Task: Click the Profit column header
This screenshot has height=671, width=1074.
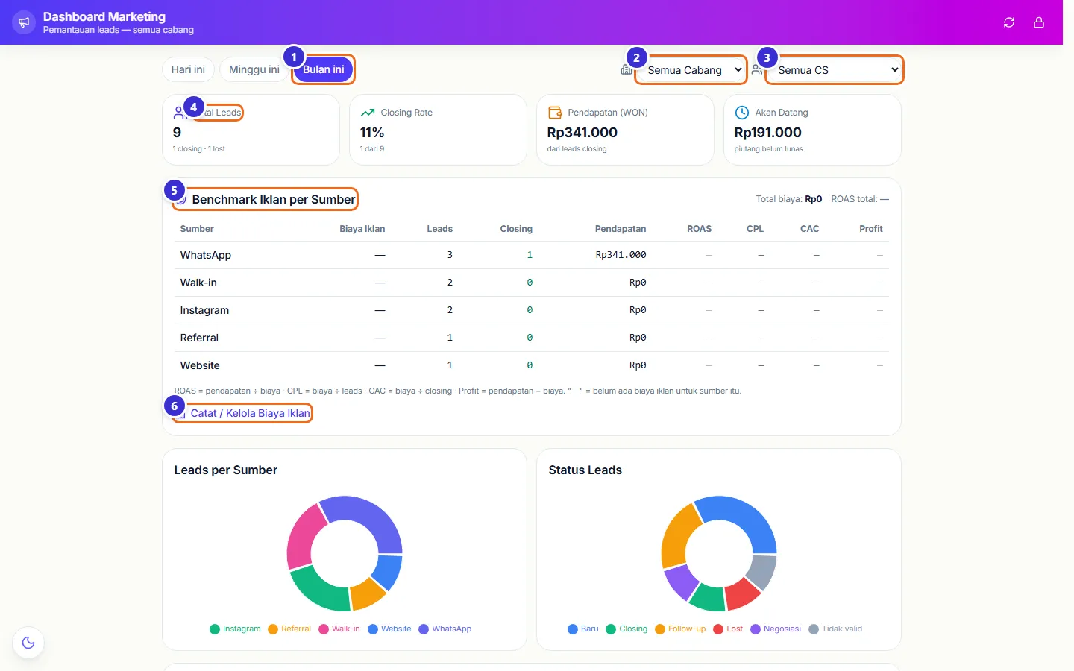Action: [x=871, y=229]
